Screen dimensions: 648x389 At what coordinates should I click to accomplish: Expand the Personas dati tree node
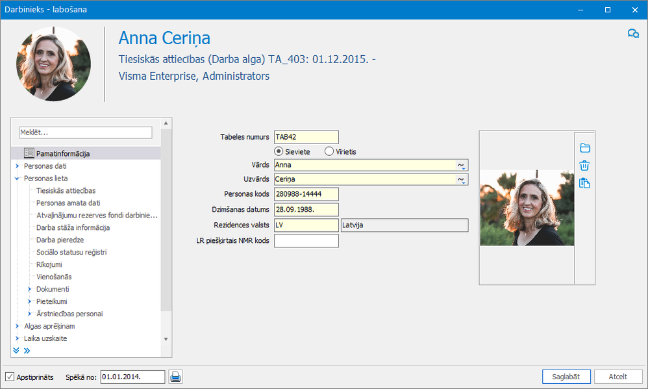[17, 166]
